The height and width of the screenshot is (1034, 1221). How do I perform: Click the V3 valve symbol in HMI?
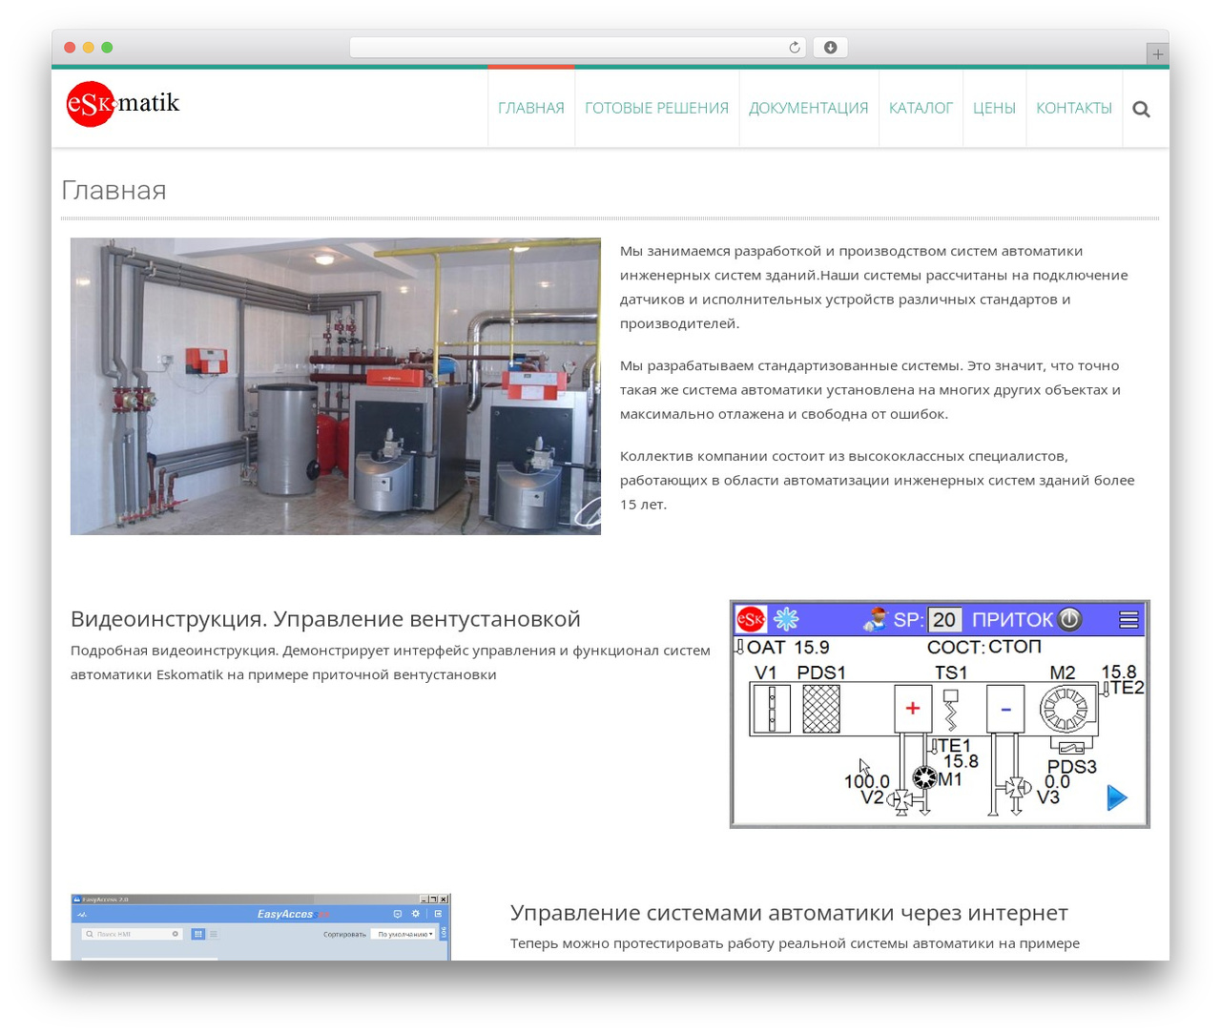(1016, 789)
